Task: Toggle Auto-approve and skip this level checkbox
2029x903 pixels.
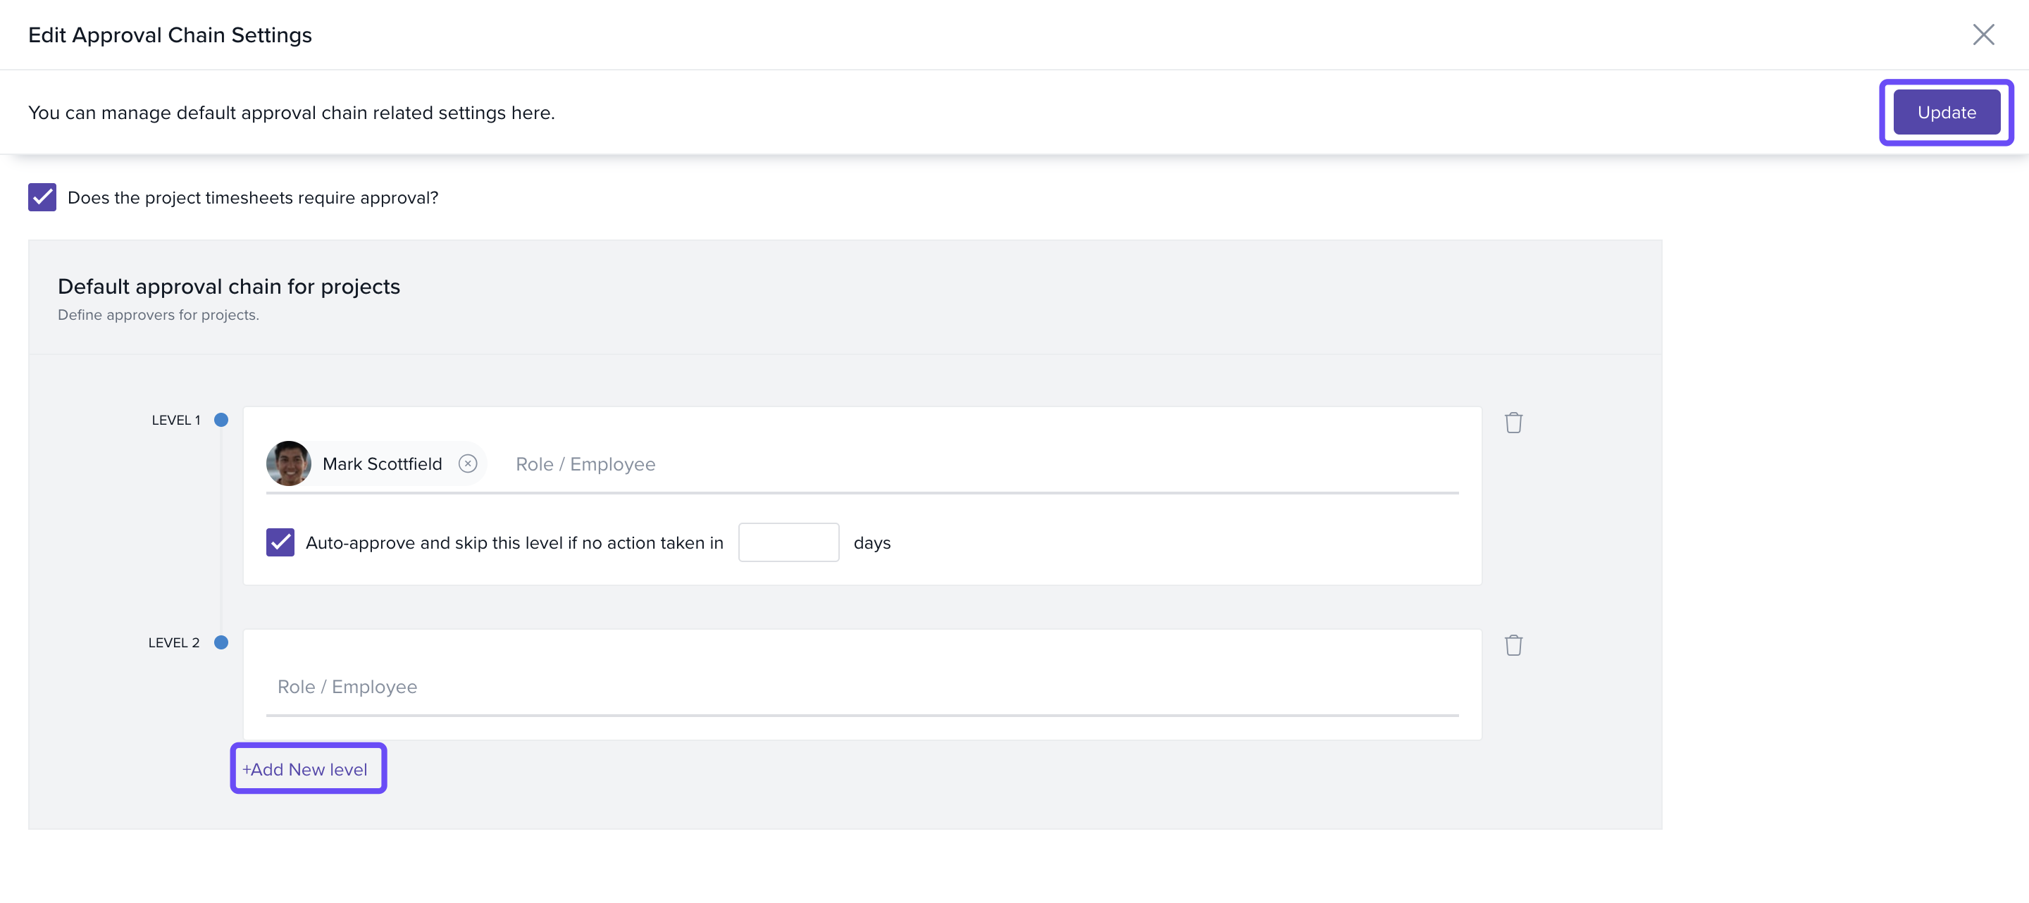Action: (280, 542)
